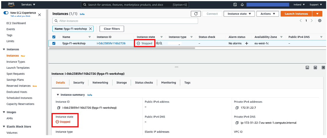Switch to the Tags tab
This screenshot has width=327, height=138.
(187, 83)
